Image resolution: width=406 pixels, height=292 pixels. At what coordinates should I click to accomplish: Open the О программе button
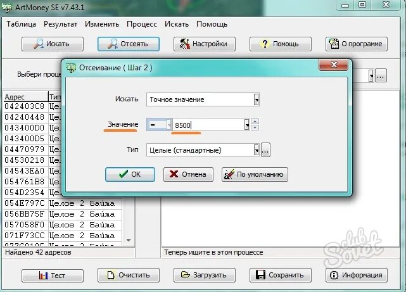357,44
